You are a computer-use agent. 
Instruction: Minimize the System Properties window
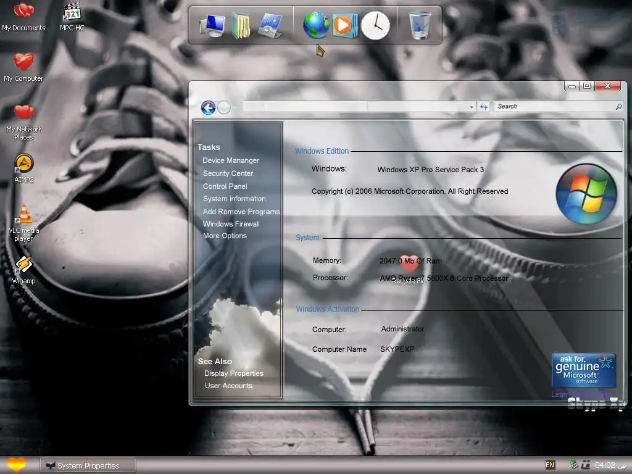(572, 86)
